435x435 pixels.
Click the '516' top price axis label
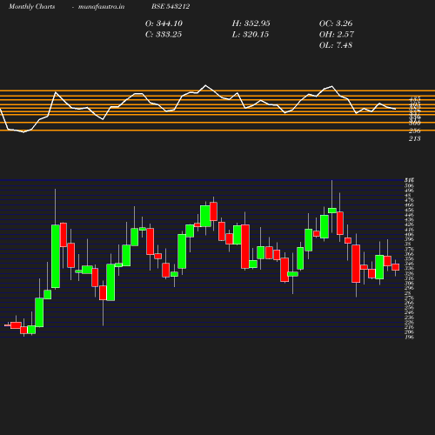[x=410, y=180]
